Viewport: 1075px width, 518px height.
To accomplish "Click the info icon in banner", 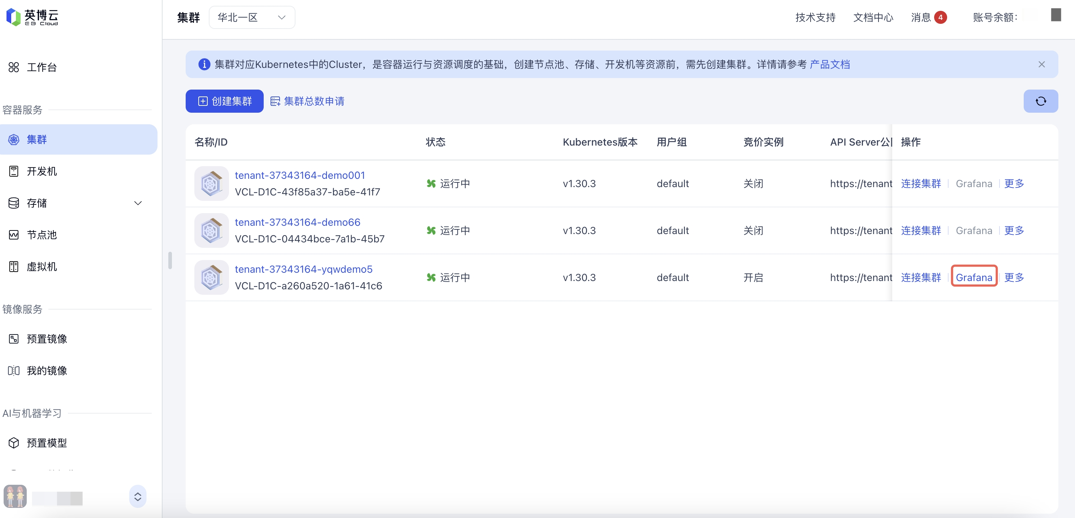I will coord(204,64).
